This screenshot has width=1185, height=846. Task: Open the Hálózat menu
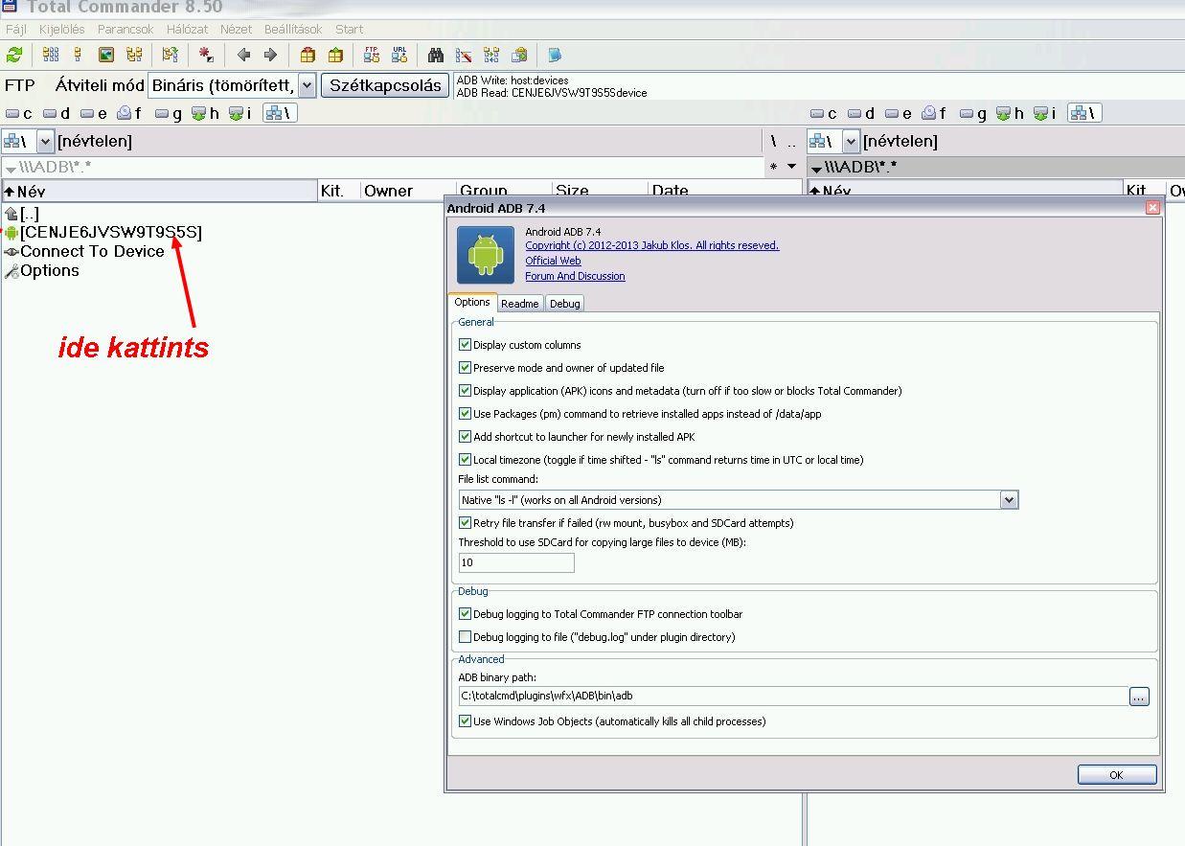tap(187, 29)
